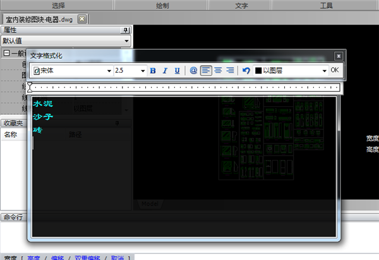Choose 取消 command option link
Screen dimensions: 379x260
tap(117, 258)
